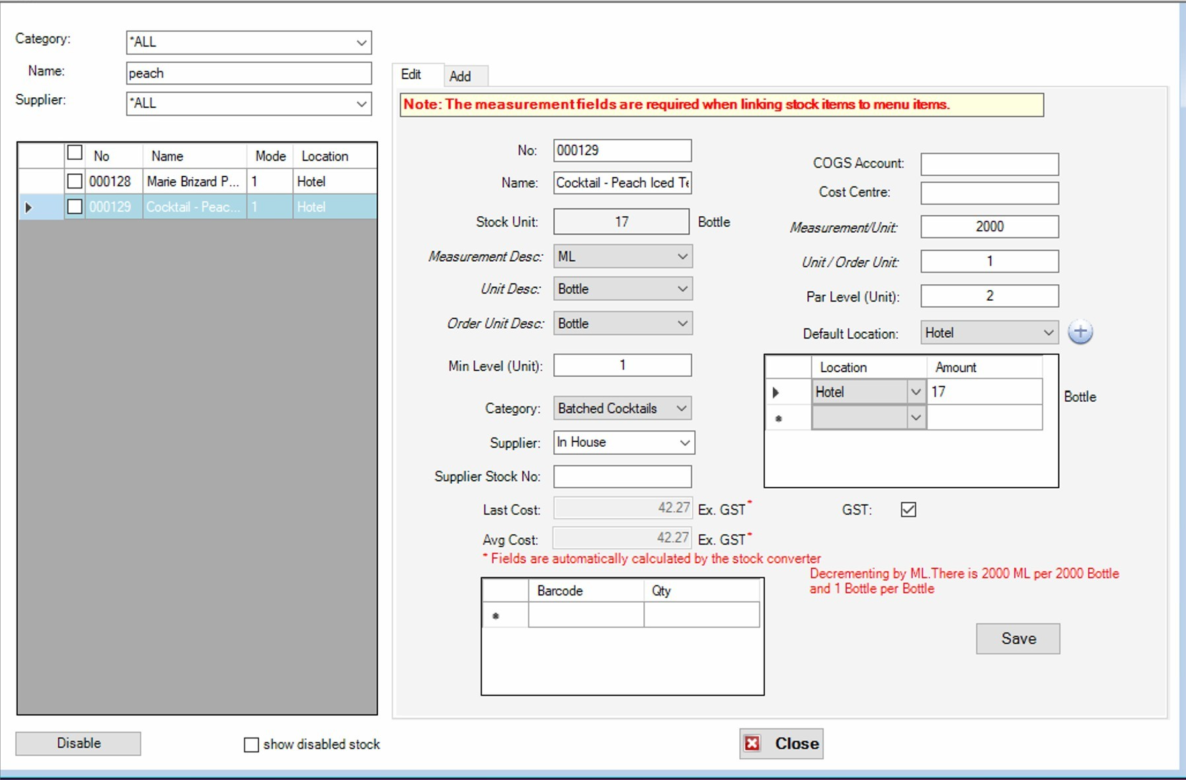This screenshot has width=1186, height=780.
Task: Click the Disable button
Action: [78, 744]
